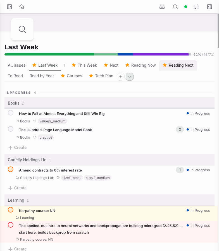Expand the views chevron dropdown button
This screenshot has height=251, width=219.
[x=130, y=77]
